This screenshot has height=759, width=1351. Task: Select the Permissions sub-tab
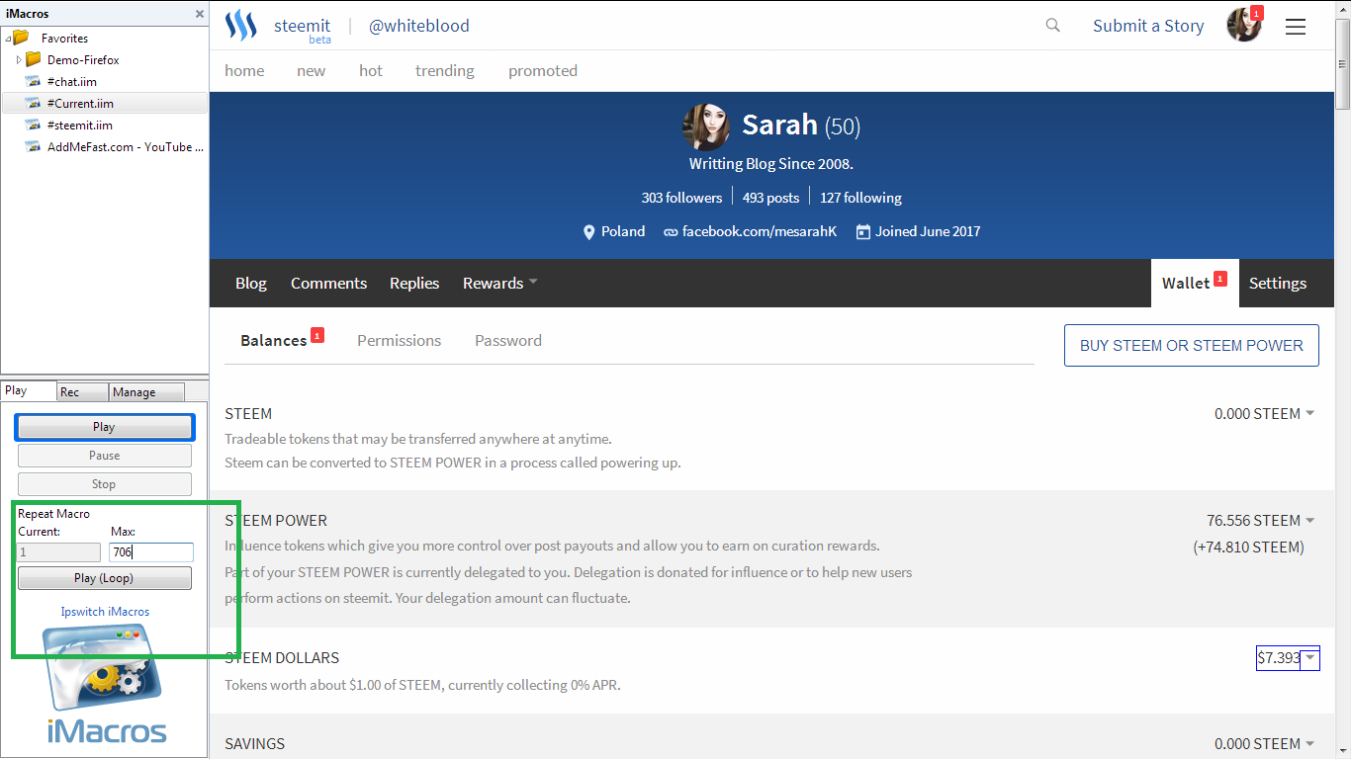click(400, 340)
